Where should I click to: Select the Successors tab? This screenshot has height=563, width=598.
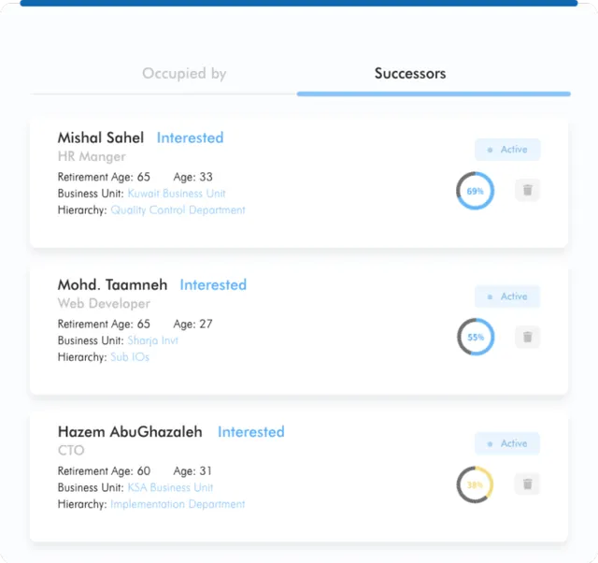410,74
